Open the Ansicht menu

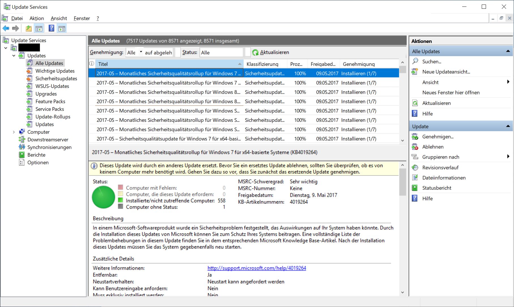click(x=59, y=18)
